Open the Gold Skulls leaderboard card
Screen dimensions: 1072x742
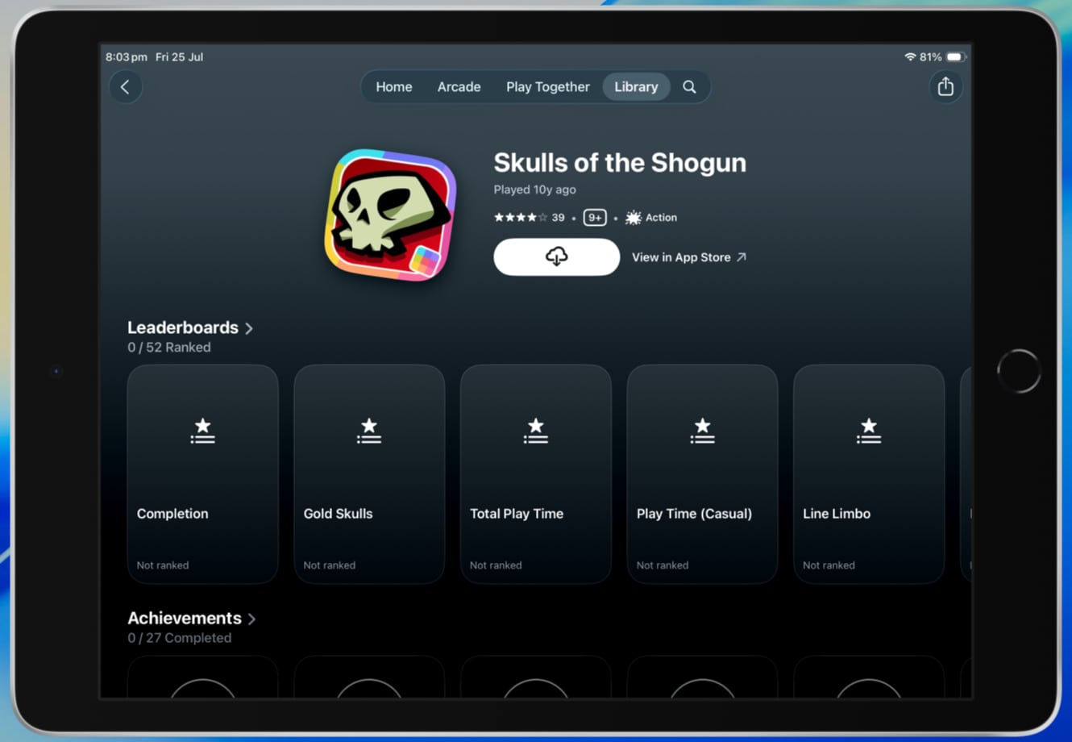[x=369, y=473]
